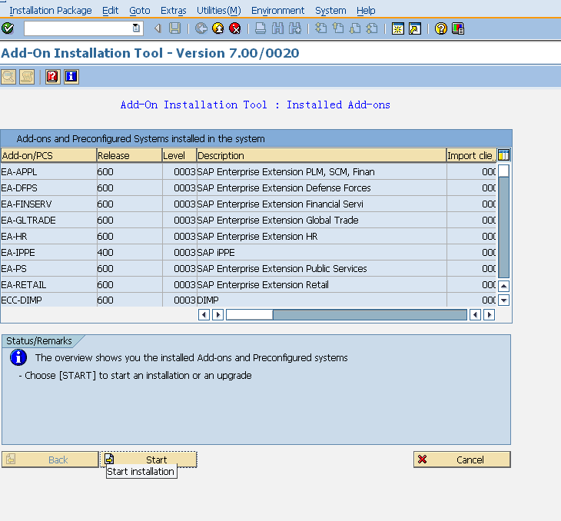
Task: Click the table vertical scroll up arrow
Action: 503,286
